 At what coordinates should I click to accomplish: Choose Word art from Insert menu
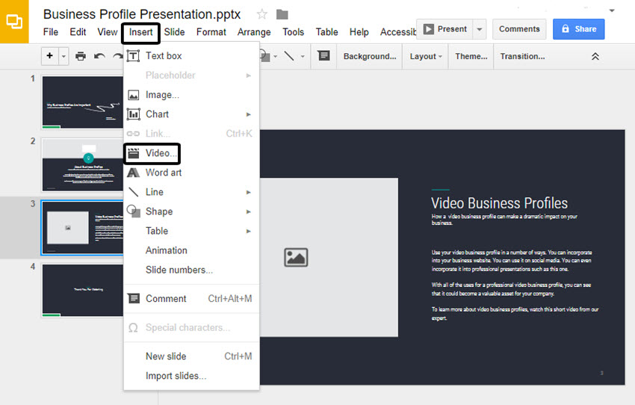coord(191,173)
